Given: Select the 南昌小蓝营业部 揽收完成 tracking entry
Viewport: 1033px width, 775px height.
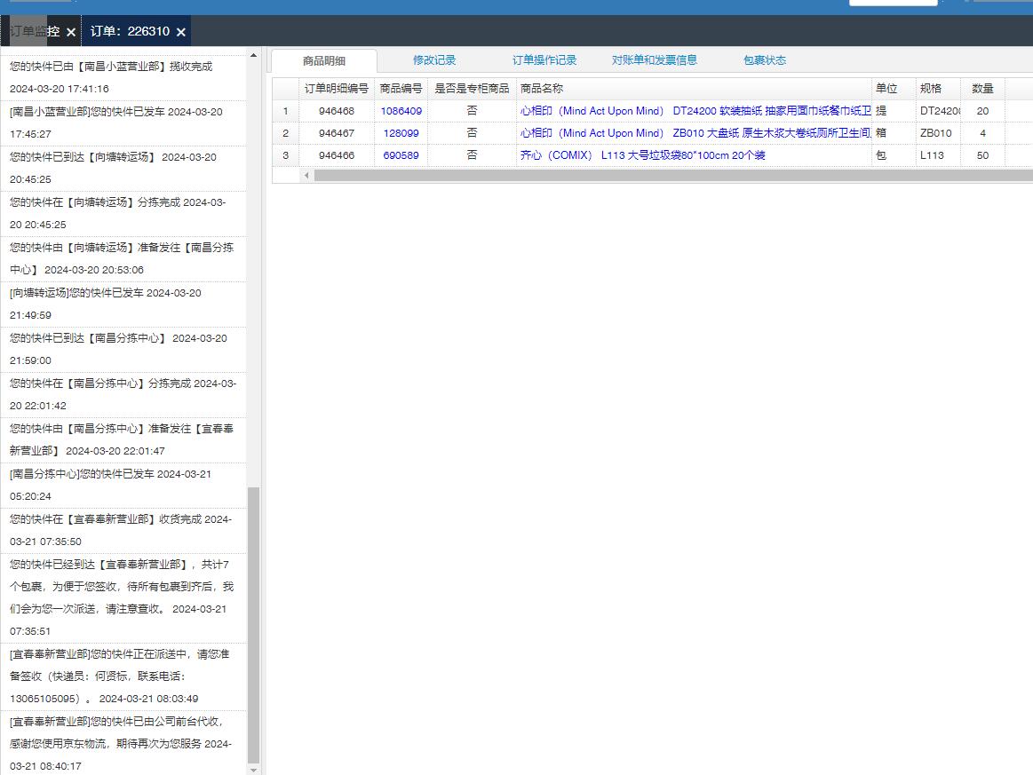Looking at the screenshot, I should pyautogui.click(x=123, y=78).
